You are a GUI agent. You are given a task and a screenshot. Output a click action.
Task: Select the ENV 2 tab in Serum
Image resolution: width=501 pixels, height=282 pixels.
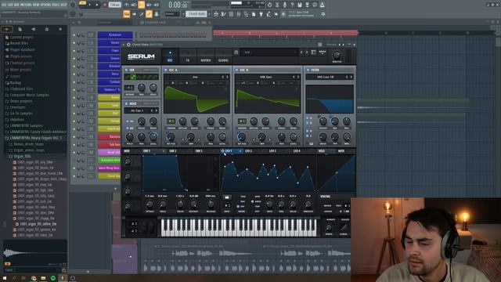tap(172, 151)
